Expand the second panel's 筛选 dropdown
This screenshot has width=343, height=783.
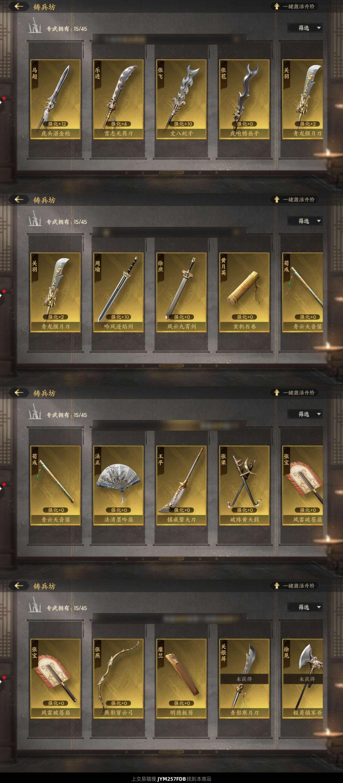click(x=305, y=221)
